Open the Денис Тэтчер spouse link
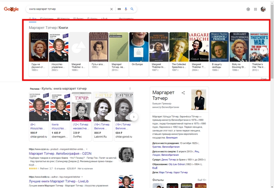Image resolution: width=274 pixels, height=188 pixels. point(169,160)
